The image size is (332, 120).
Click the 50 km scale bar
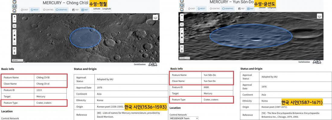tap(18, 60)
